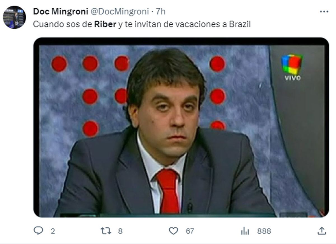
Task: Click the 888 views count
Action: (x=264, y=231)
